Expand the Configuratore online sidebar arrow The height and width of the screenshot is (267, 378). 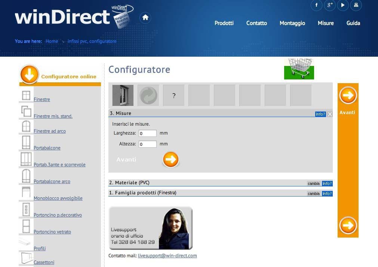click(x=29, y=75)
